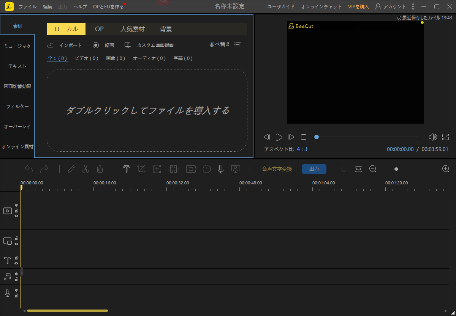Switch to the OP tab
Viewport: 456px width, 316px height.
coord(100,28)
